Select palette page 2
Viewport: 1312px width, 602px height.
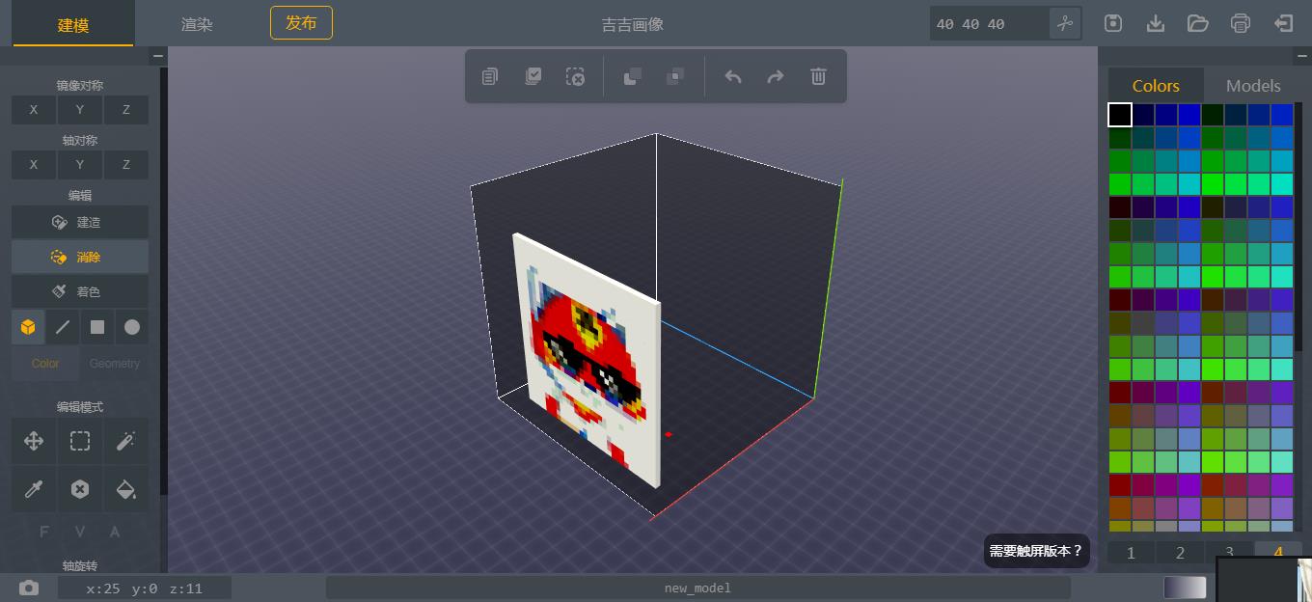(x=1180, y=553)
